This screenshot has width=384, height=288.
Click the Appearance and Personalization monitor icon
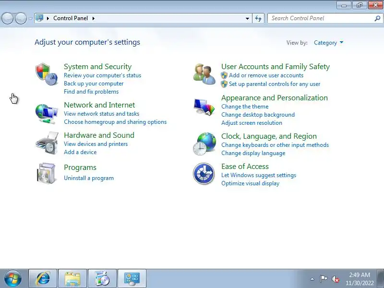pyautogui.click(x=204, y=107)
